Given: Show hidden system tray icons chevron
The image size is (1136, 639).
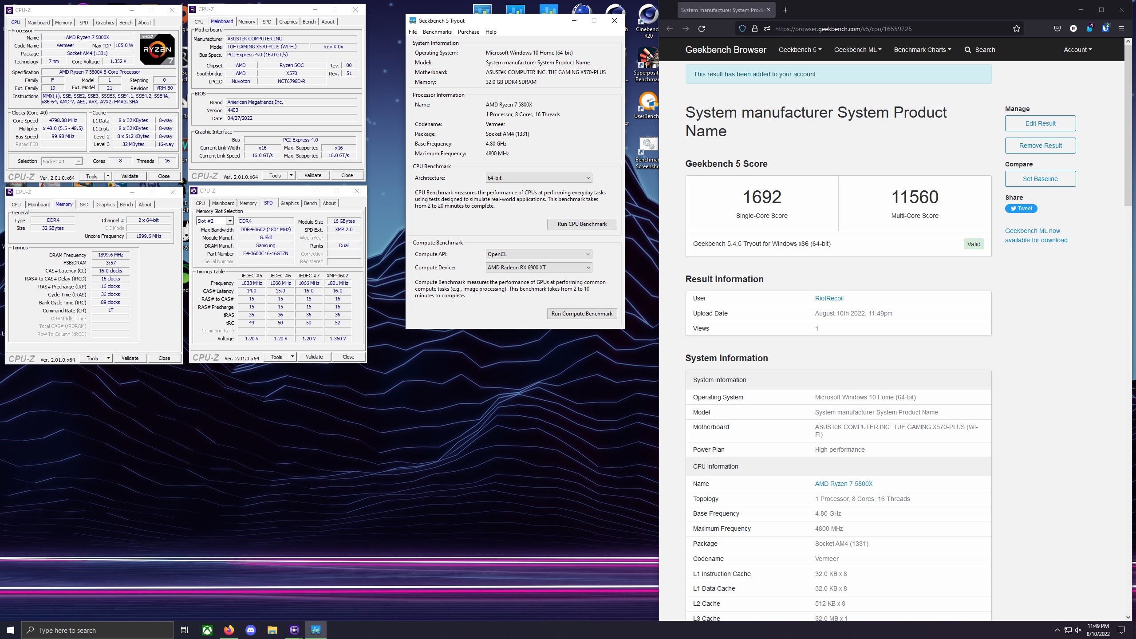Looking at the screenshot, I should [x=1057, y=630].
